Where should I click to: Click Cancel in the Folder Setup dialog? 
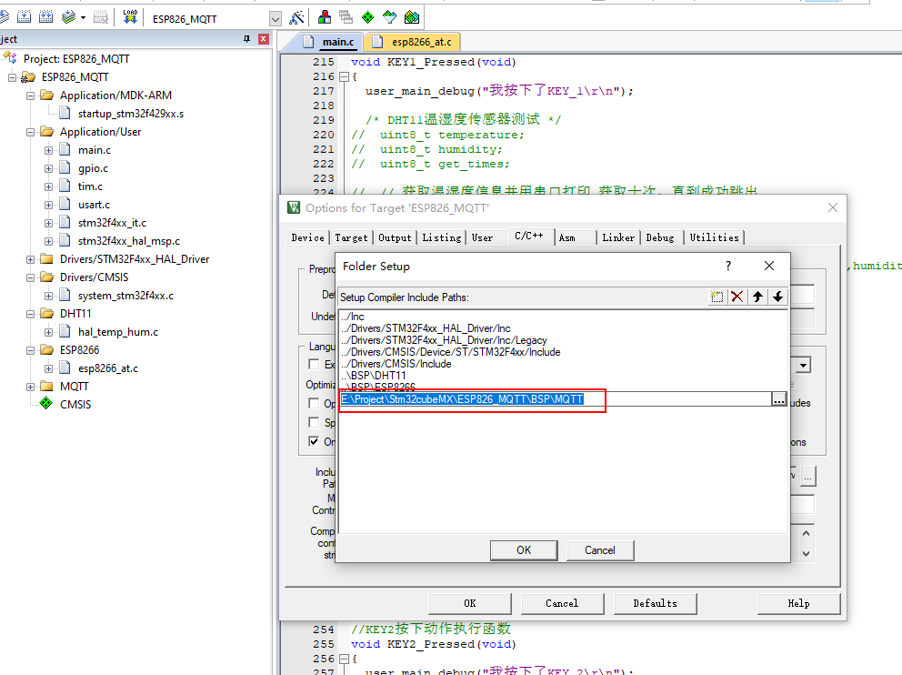pos(600,550)
